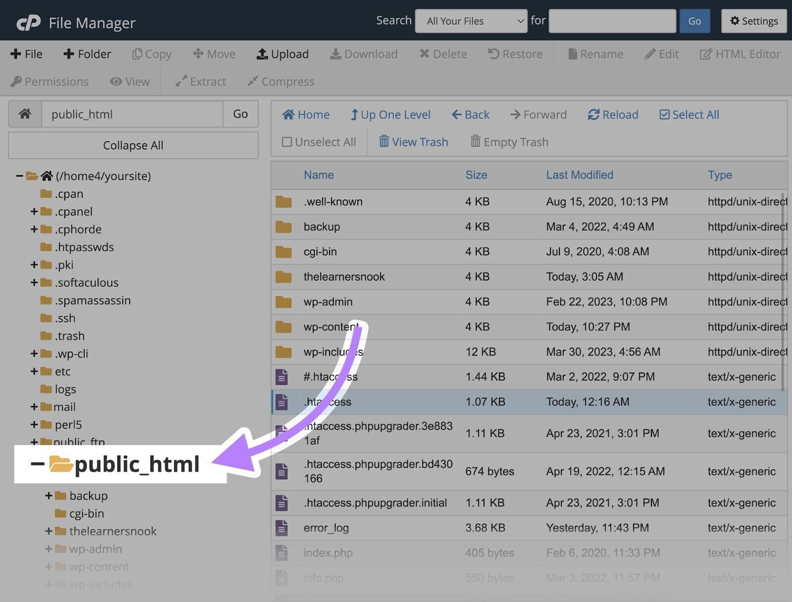792x602 pixels.
Task: Open the HTML Editor
Action: tap(740, 54)
